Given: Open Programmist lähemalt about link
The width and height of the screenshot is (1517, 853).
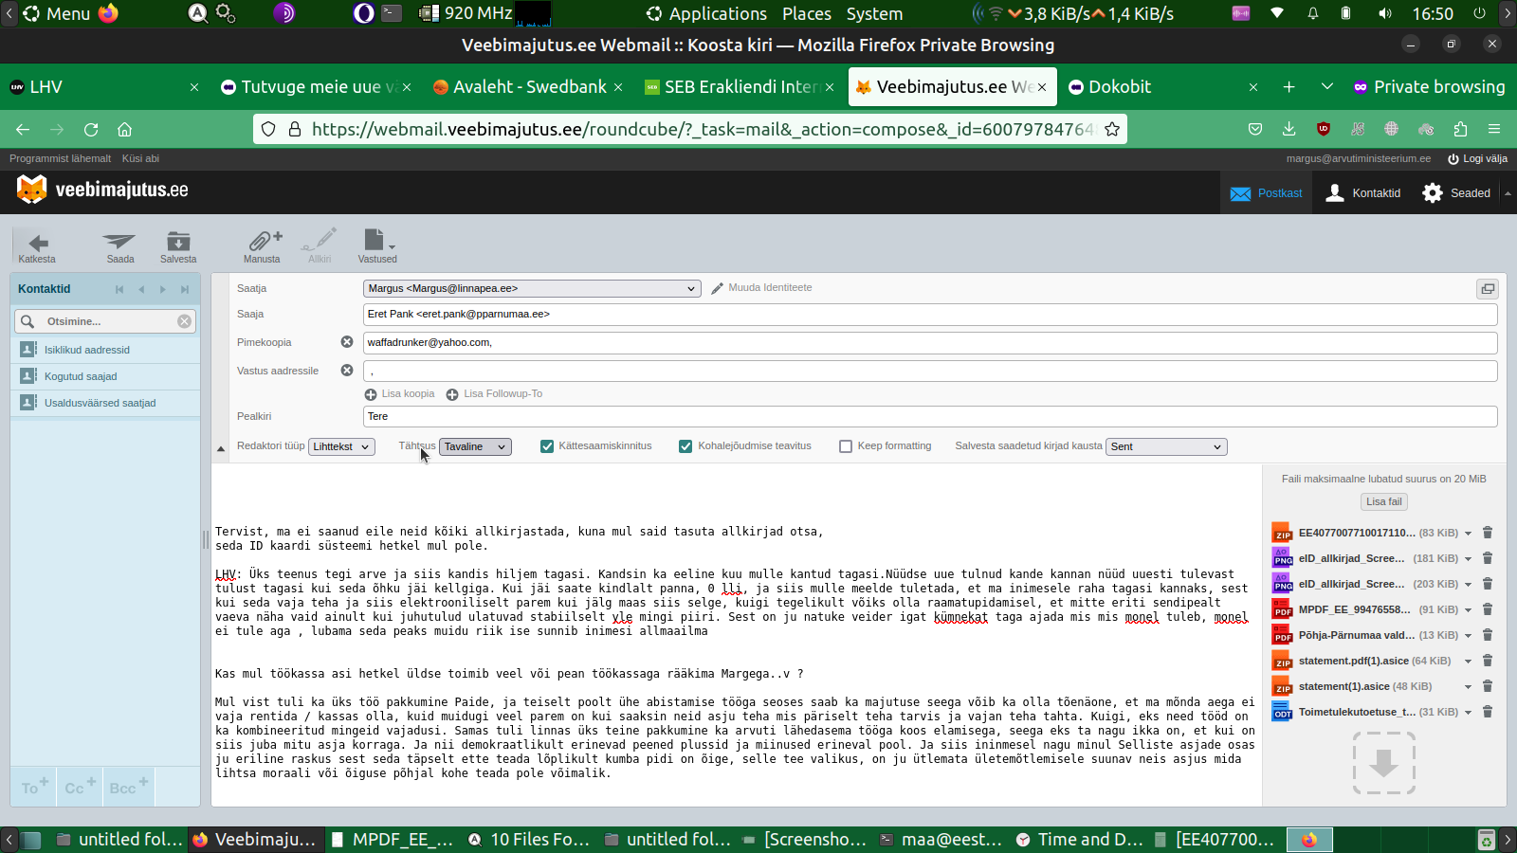Looking at the screenshot, I should [x=60, y=158].
